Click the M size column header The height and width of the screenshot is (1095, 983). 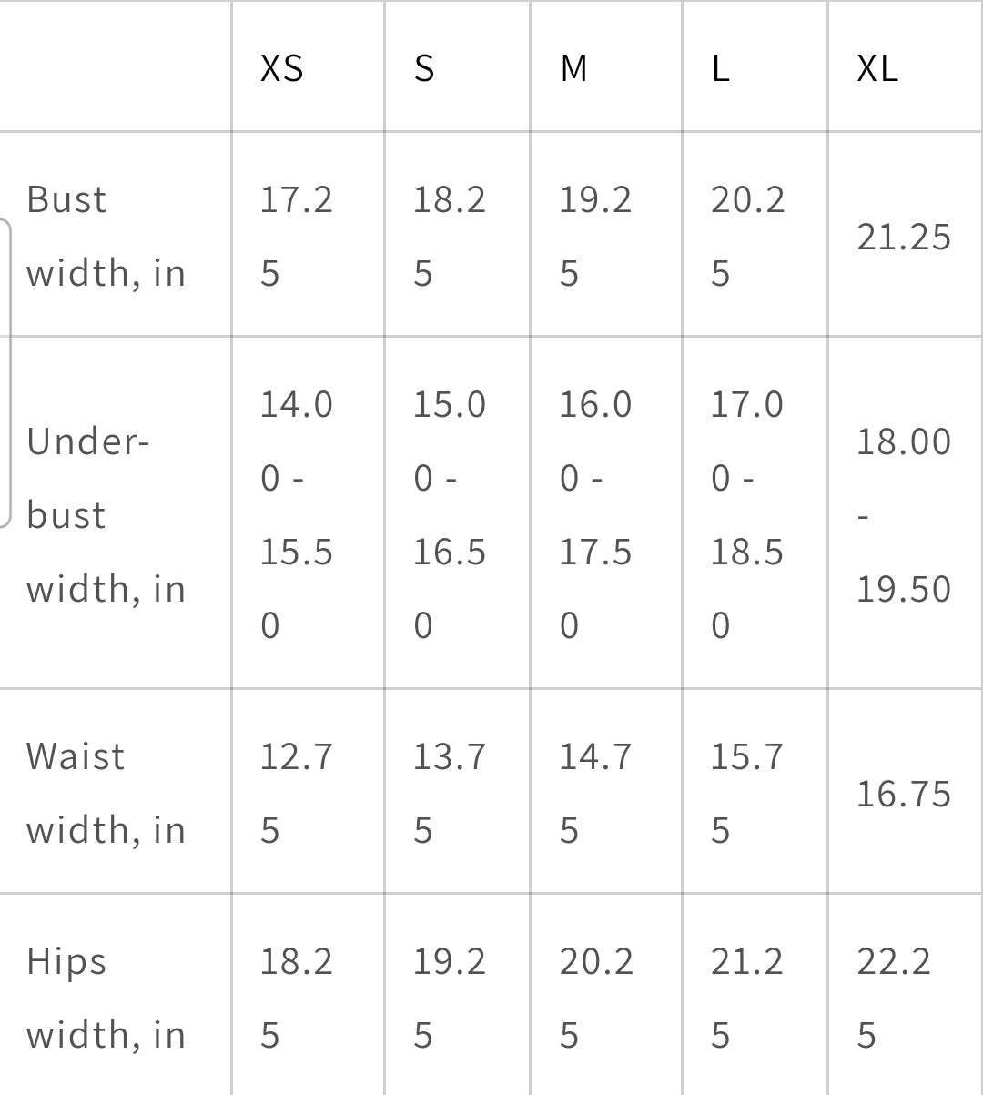(573, 68)
